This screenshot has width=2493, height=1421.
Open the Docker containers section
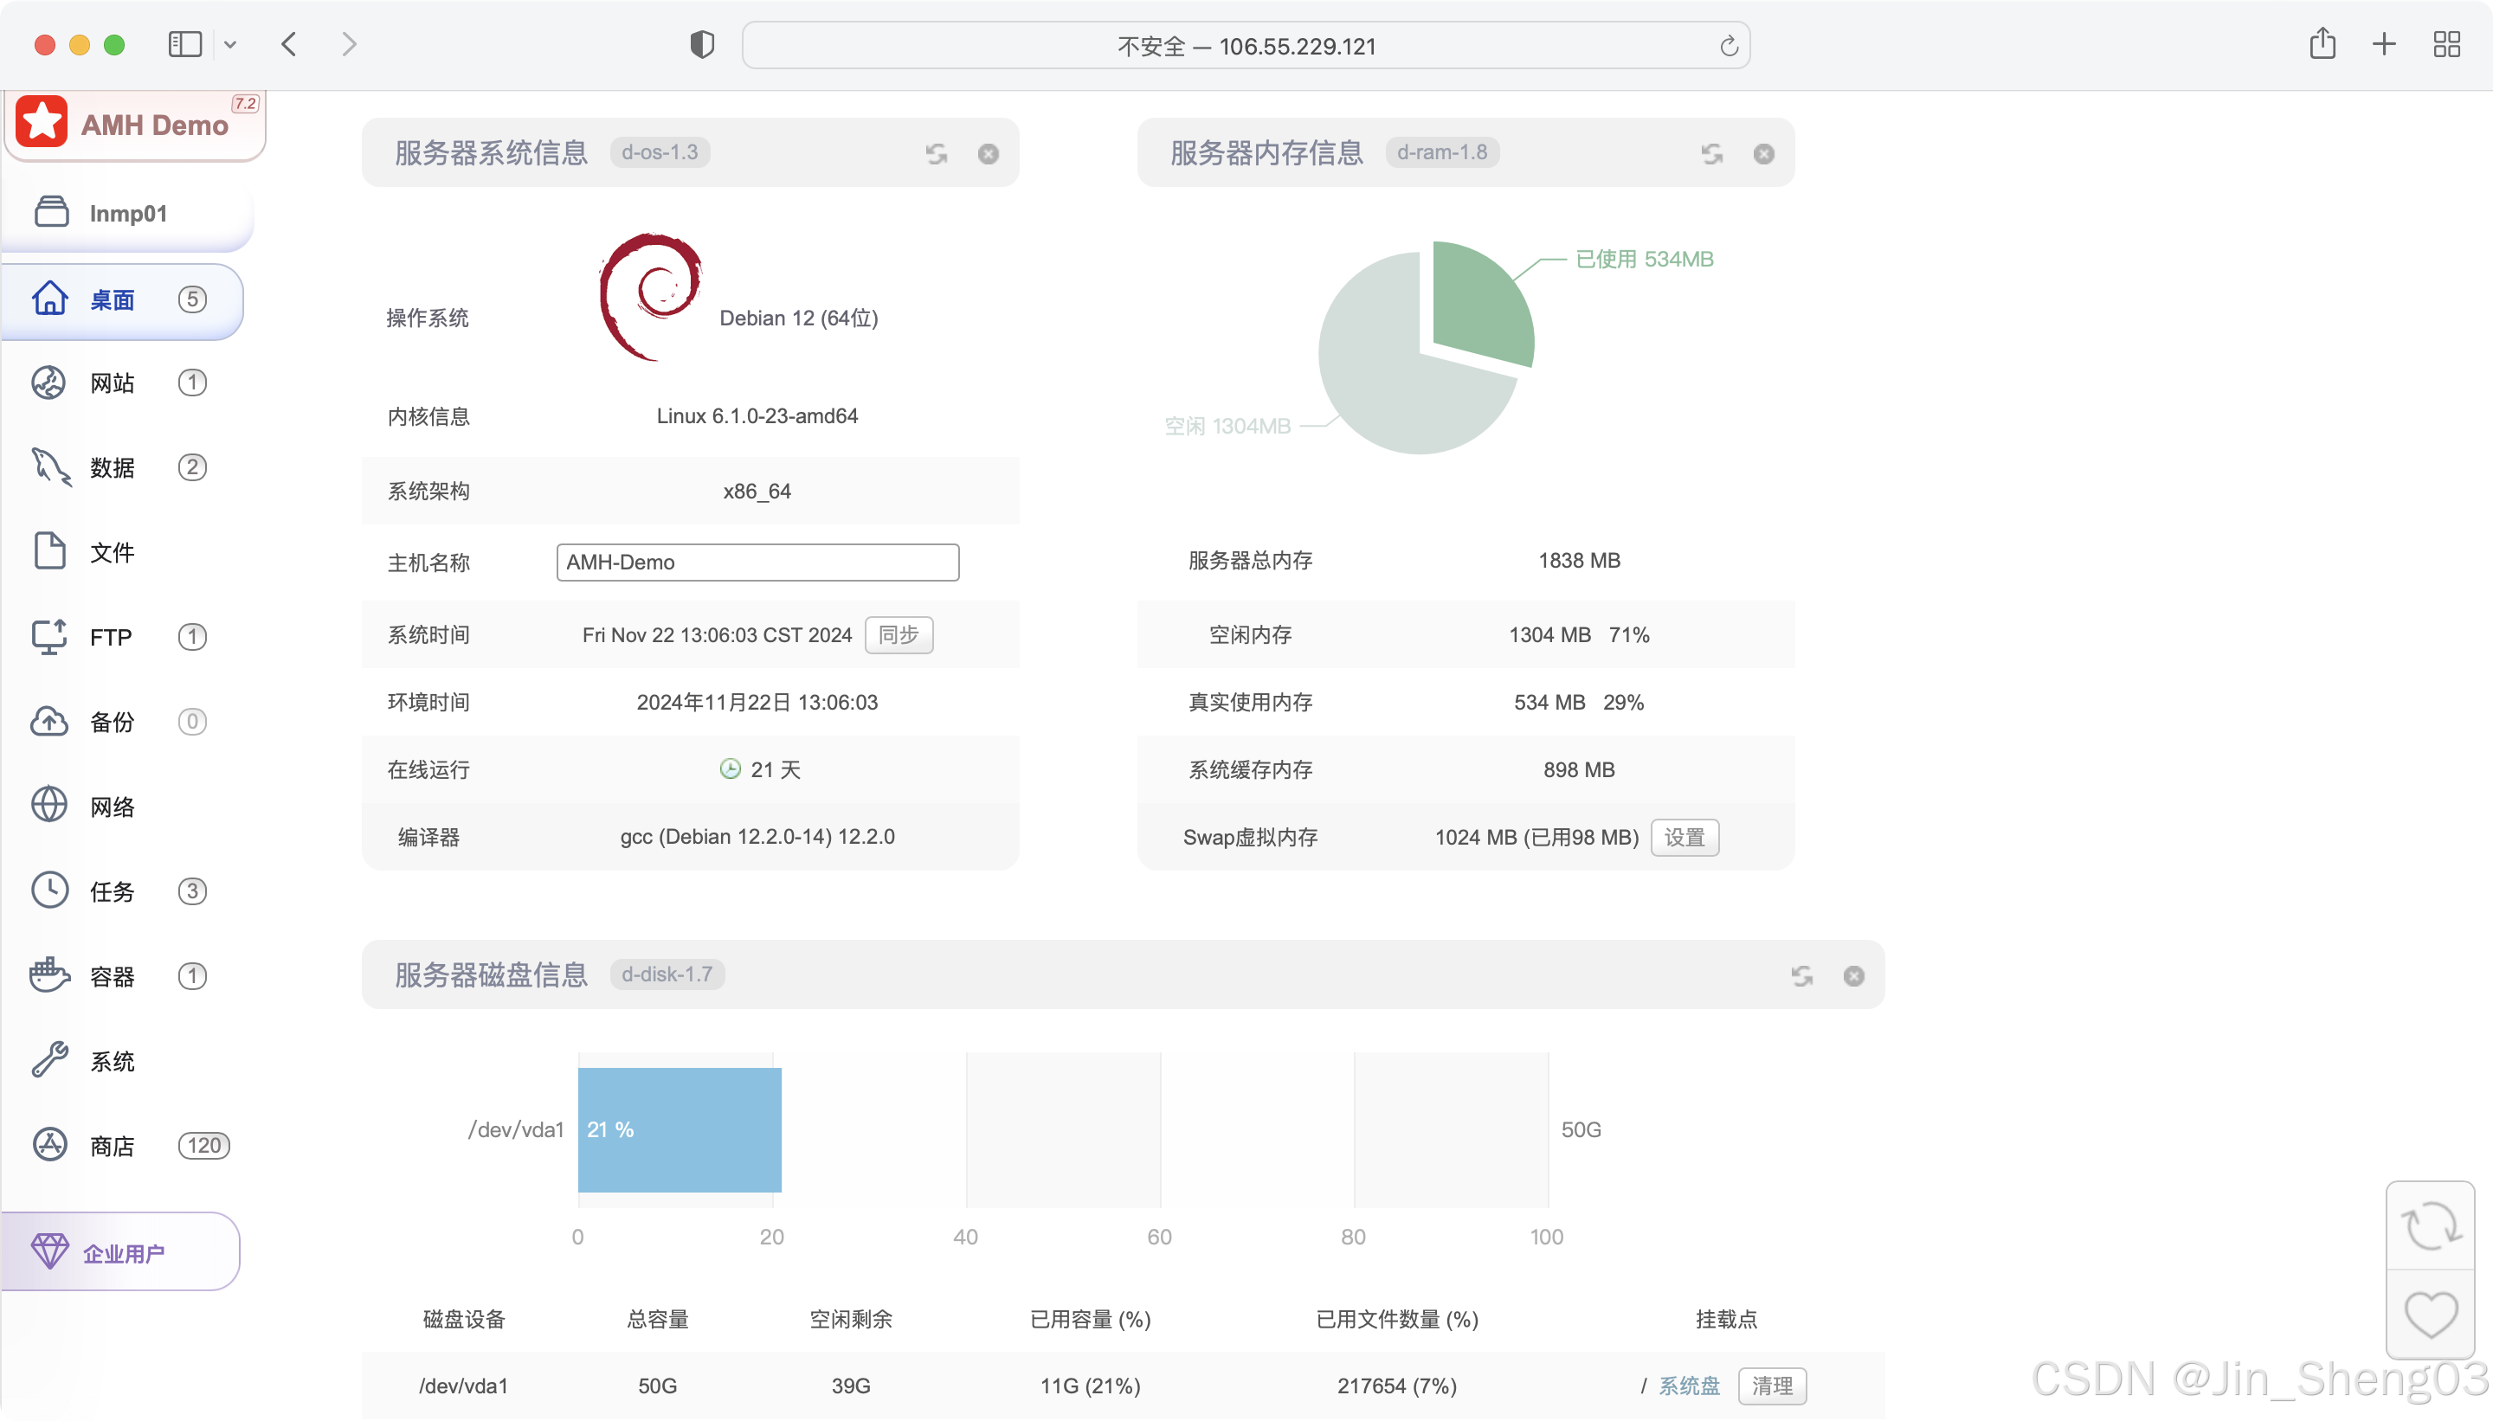click(x=112, y=976)
